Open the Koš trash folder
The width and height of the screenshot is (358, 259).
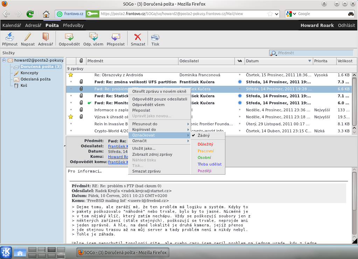pos(24,85)
